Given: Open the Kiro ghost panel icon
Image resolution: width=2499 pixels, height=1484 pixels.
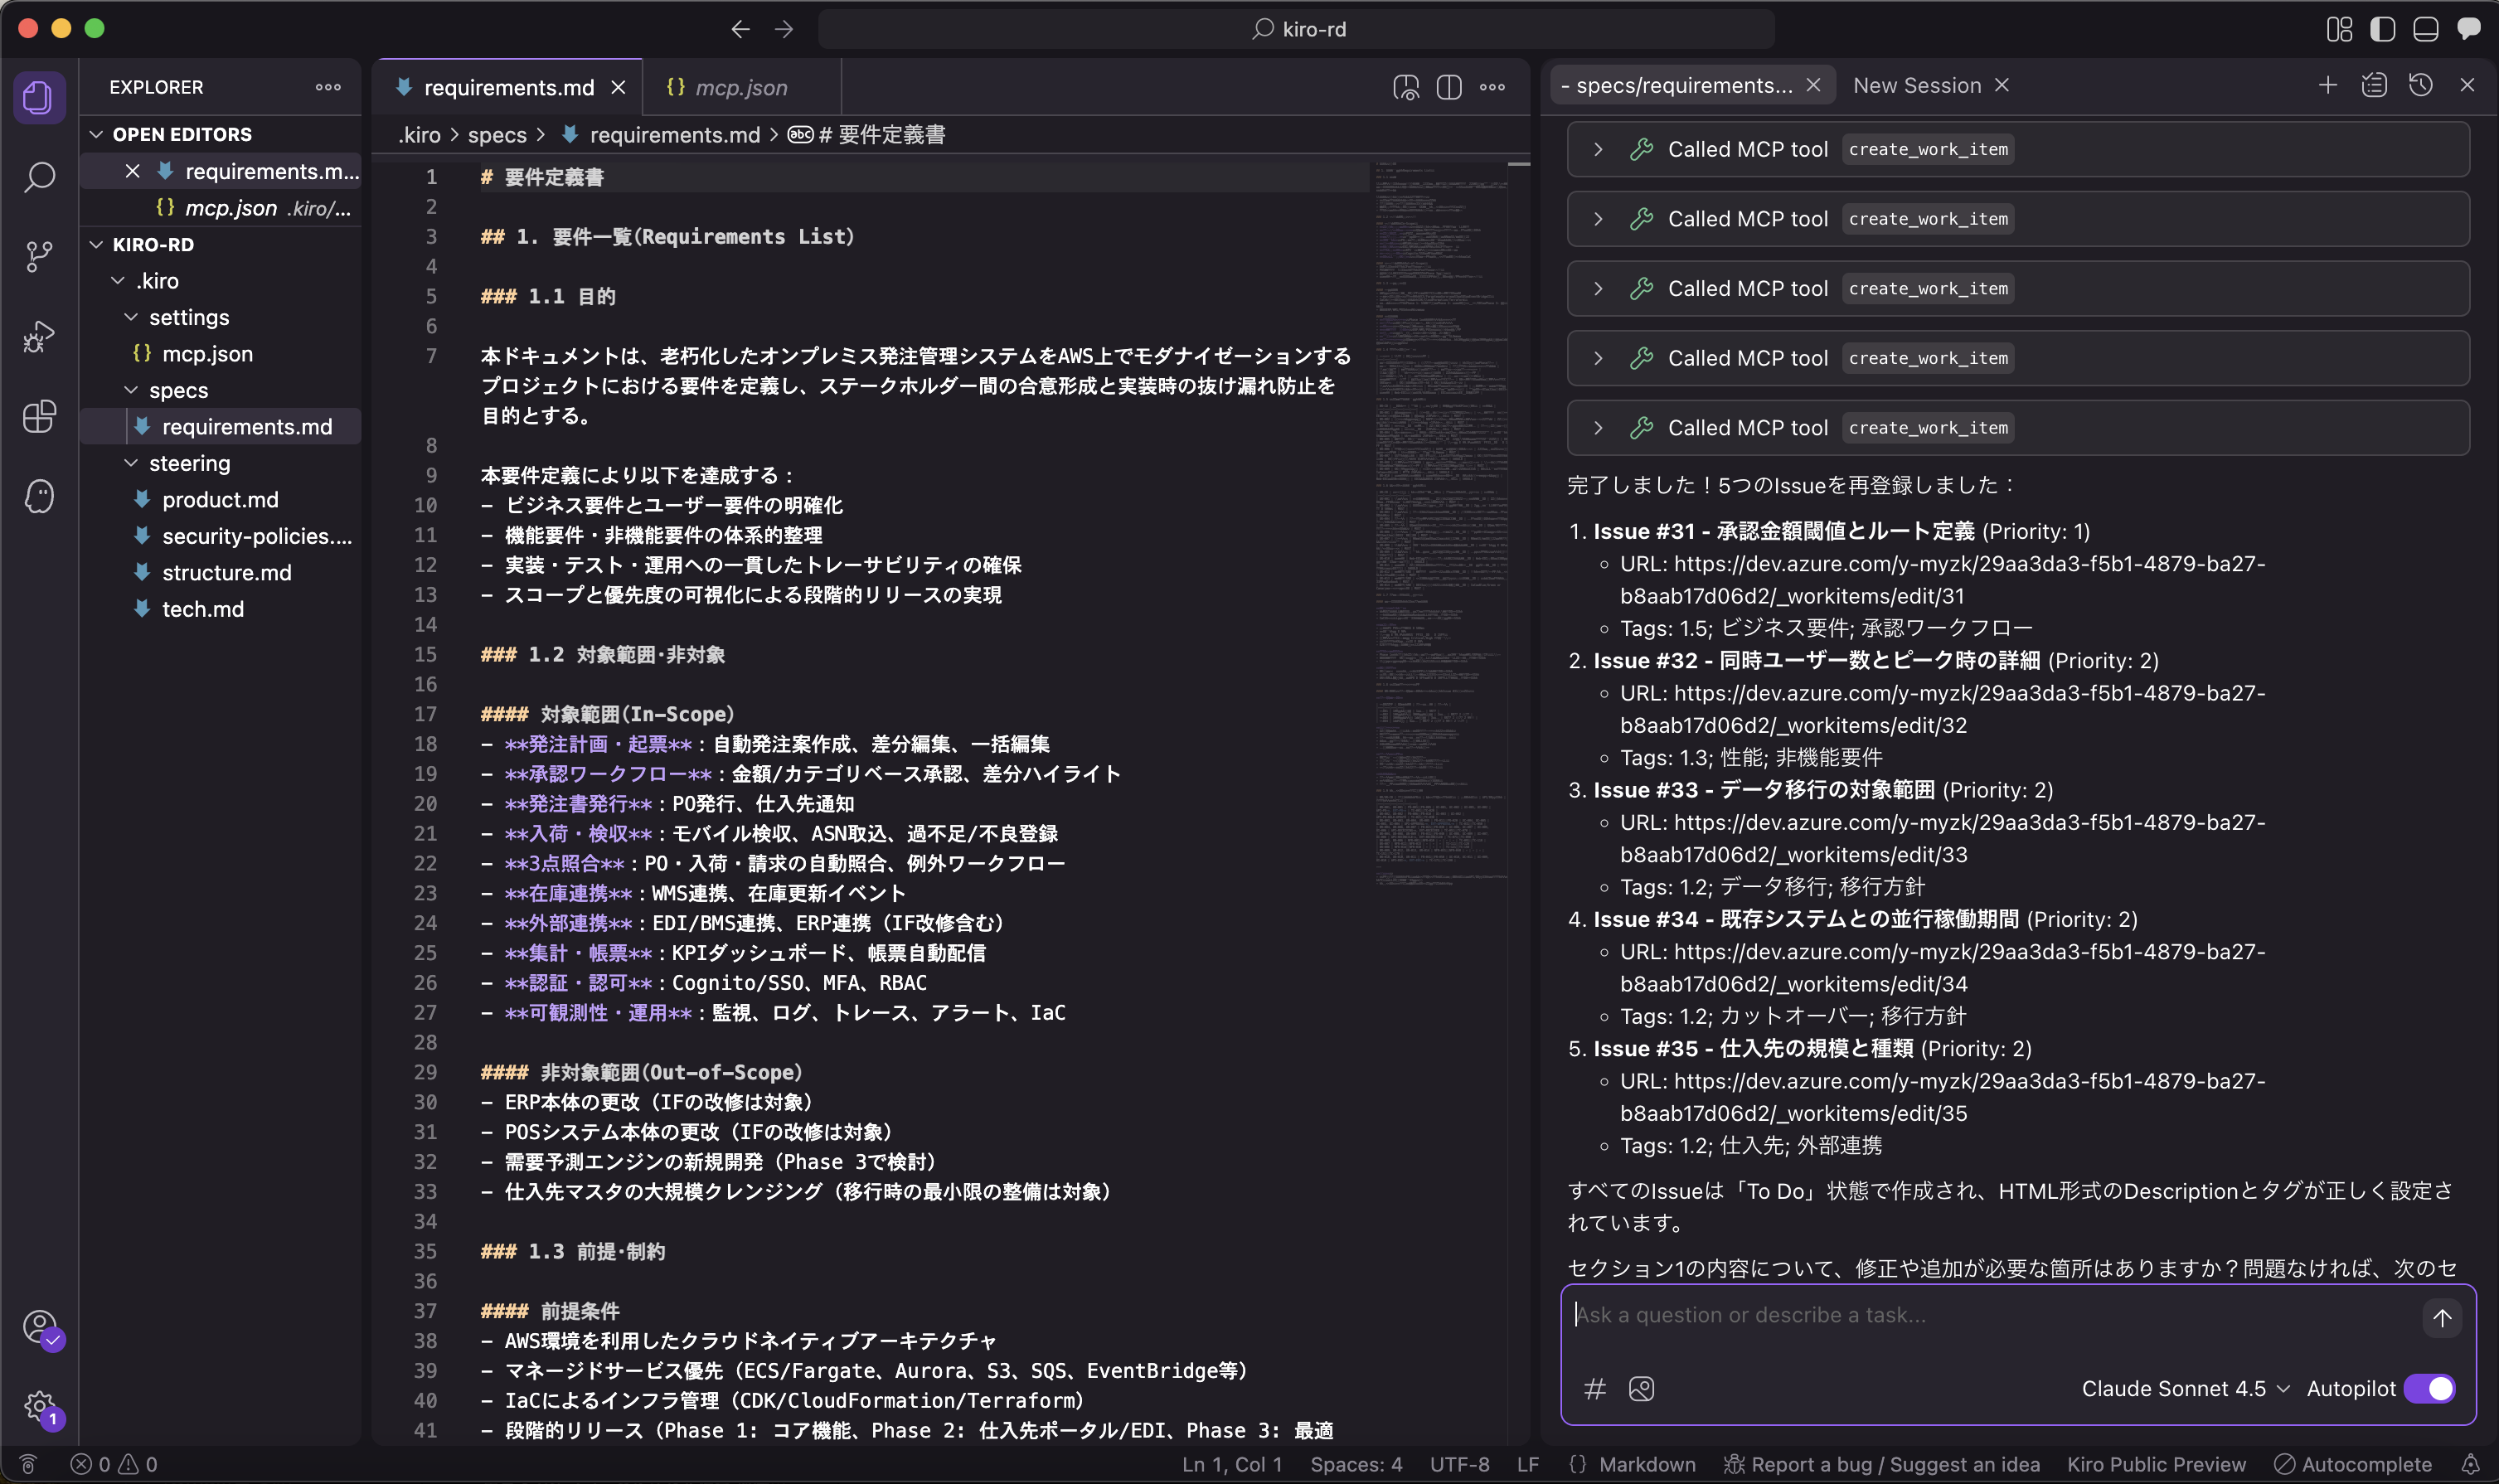Looking at the screenshot, I should coord(39,496).
